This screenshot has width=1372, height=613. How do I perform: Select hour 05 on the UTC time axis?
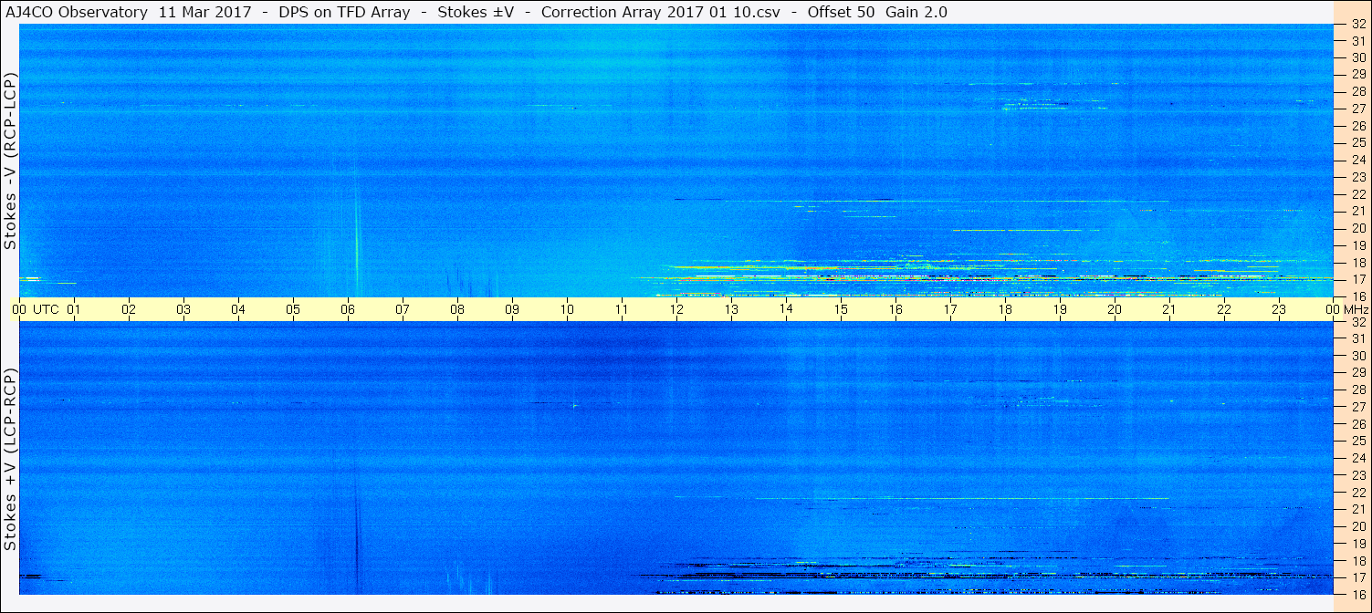click(x=293, y=309)
